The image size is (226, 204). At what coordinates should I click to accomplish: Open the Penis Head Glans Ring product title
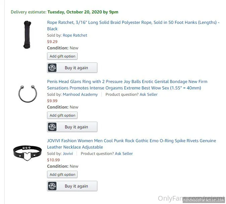127,85
